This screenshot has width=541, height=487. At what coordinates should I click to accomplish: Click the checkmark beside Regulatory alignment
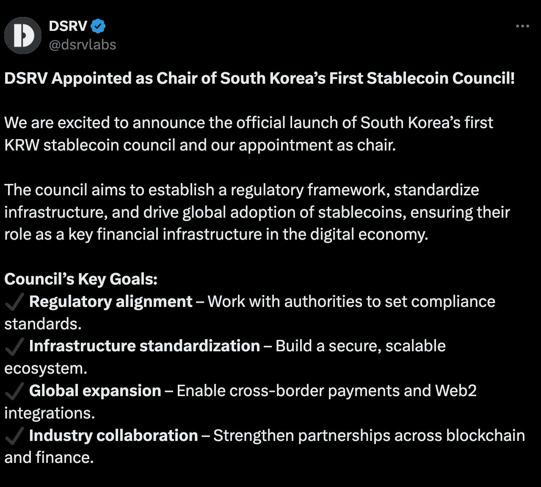(14, 302)
